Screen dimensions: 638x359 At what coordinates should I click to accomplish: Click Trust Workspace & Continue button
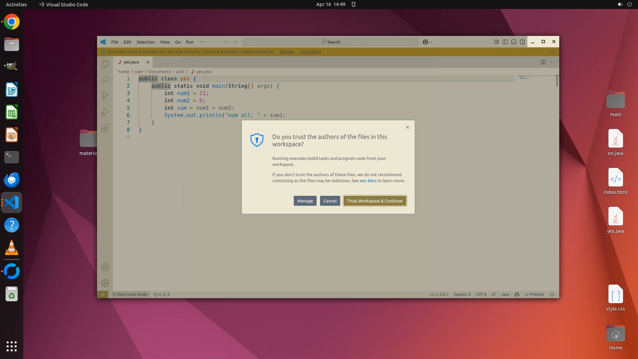[x=374, y=201]
